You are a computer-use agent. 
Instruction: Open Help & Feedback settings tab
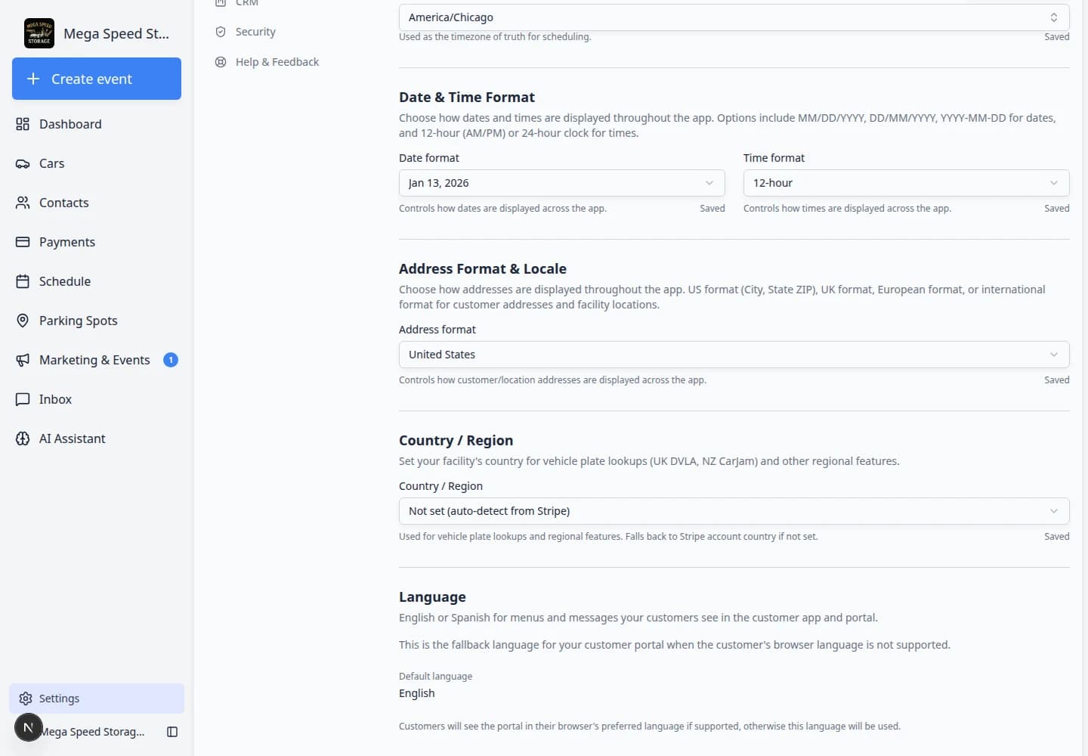tap(267, 62)
